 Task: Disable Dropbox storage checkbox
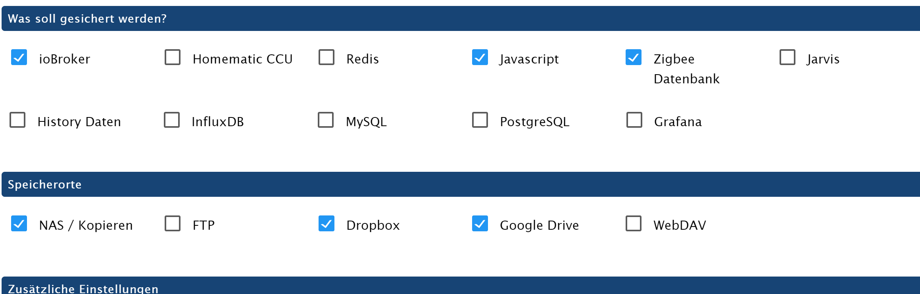tap(327, 223)
